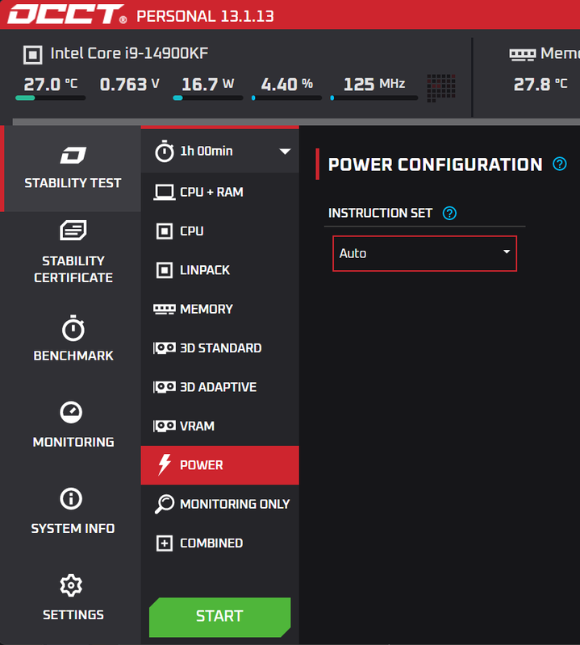580x645 pixels.
Task: Click the magnifier icon for MONITORING ONLY
Action: click(165, 505)
